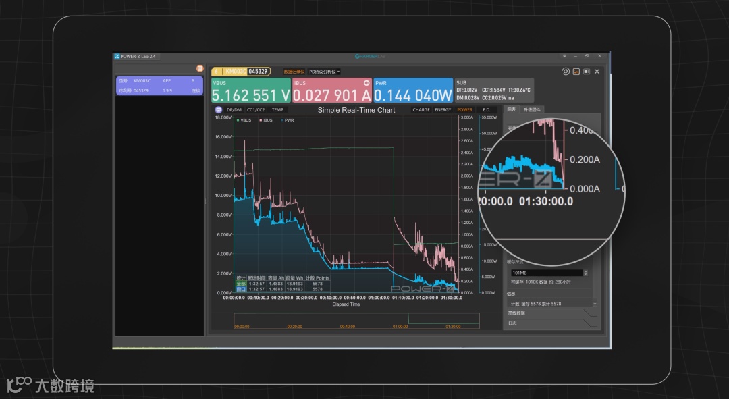Toggle the ENERGY curve button
The height and width of the screenshot is (399, 729).
443,110
